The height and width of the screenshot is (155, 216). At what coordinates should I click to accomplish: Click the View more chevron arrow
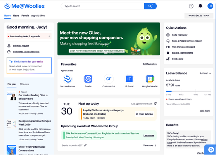click(156, 145)
